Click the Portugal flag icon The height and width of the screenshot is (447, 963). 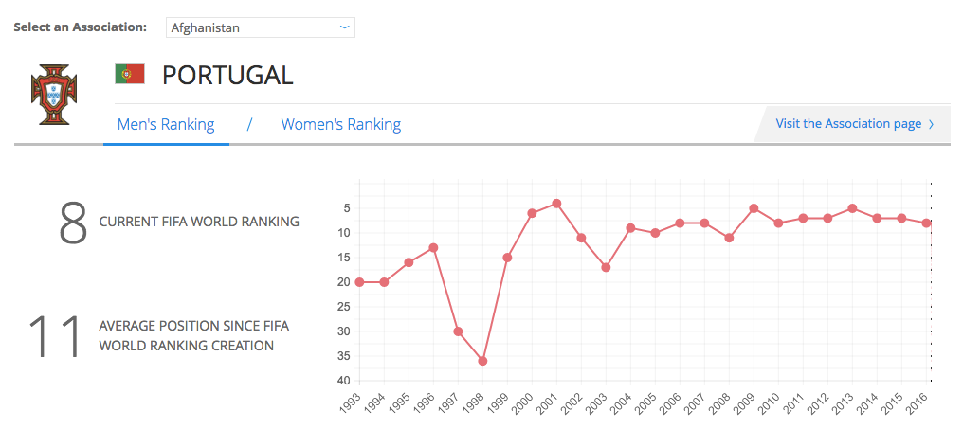coord(129,74)
